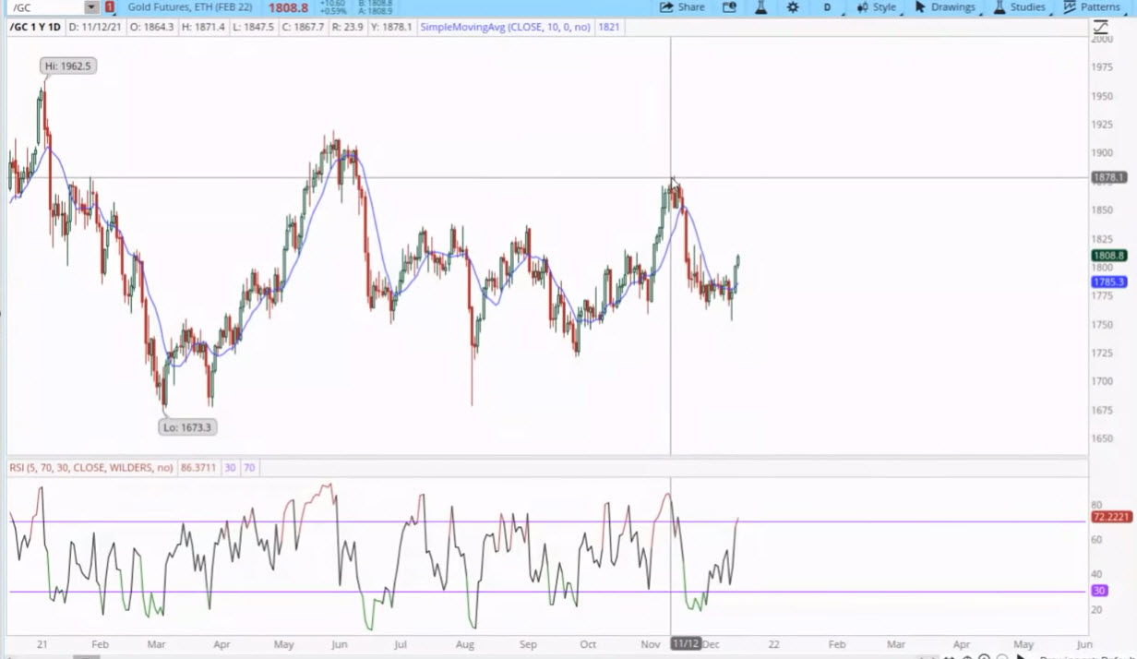Click the Share button in toolbar
Image resolution: width=1137 pixels, height=659 pixels.
click(x=683, y=7)
